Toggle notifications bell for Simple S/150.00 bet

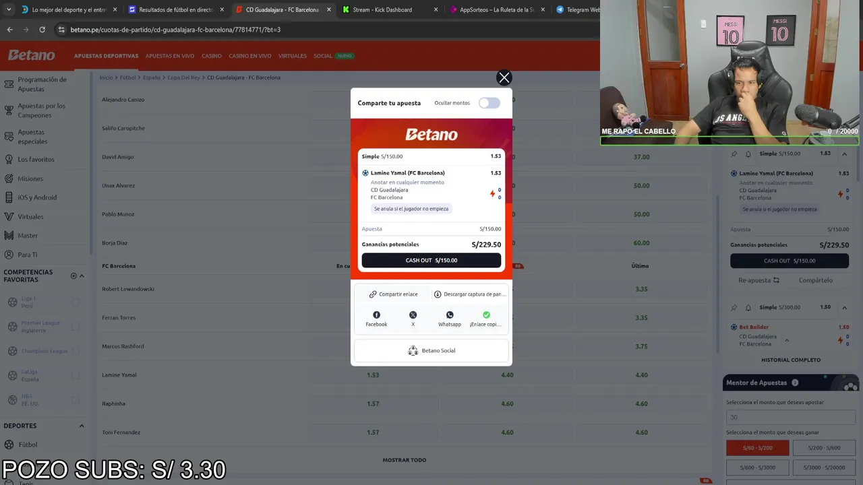[x=748, y=154]
